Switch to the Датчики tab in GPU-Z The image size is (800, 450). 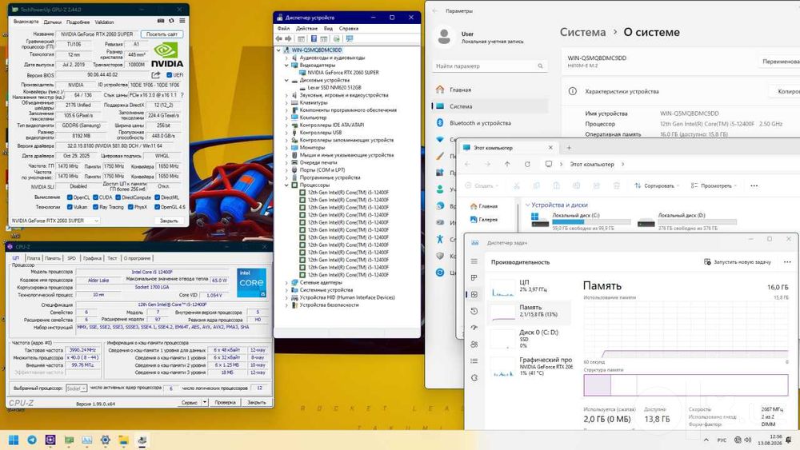(x=53, y=22)
